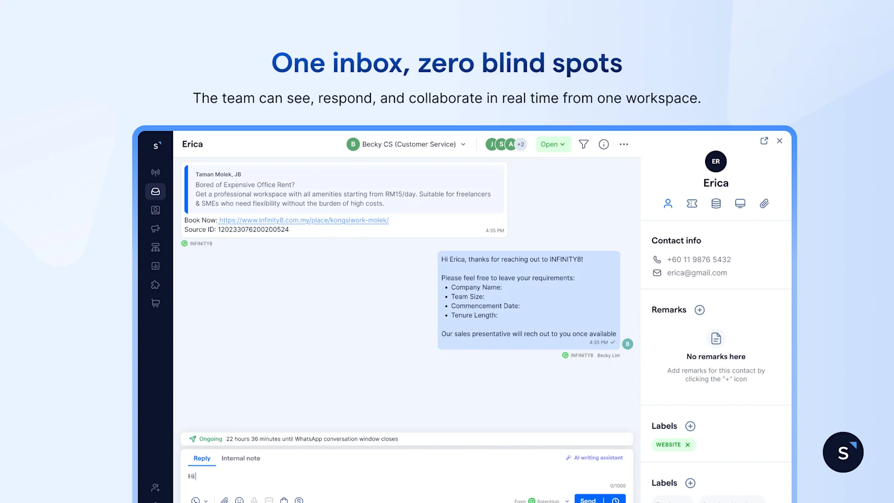Screen dimensions: 894x503
Task: Switch to the Internal note tab
Action: pyautogui.click(x=241, y=458)
